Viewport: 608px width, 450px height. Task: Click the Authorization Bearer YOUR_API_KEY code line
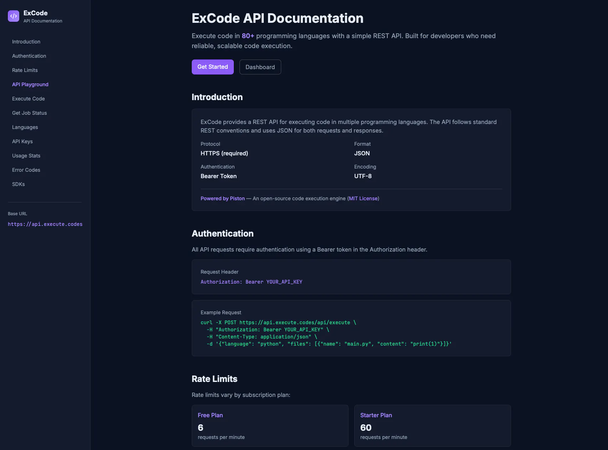251,282
